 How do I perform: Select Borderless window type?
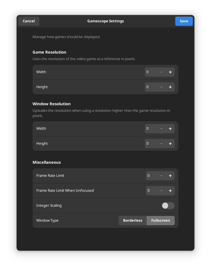click(x=133, y=221)
